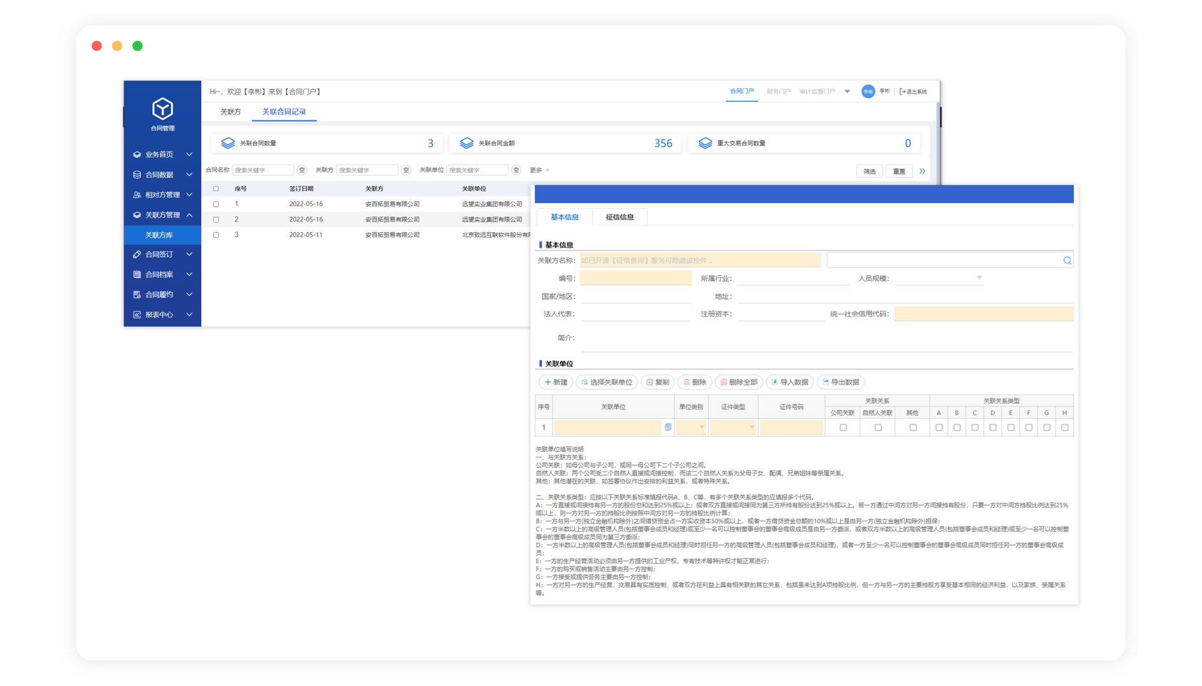
Task: Expand the 合同签订 sidebar menu
Action: 162,255
